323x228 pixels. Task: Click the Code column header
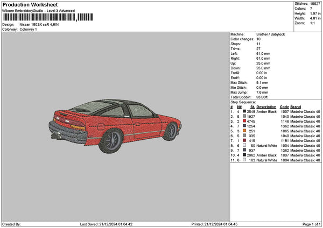(x=284, y=106)
